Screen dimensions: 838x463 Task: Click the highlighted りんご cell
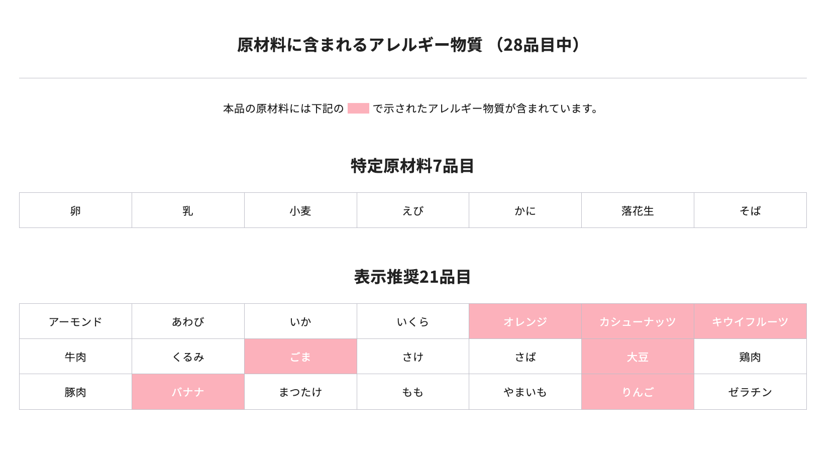point(638,392)
